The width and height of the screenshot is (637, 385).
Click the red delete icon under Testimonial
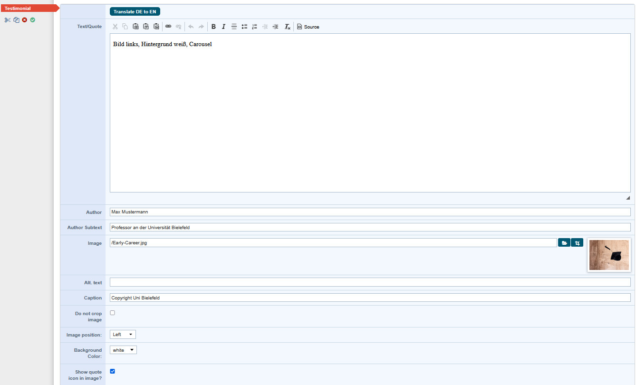[24, 20]
